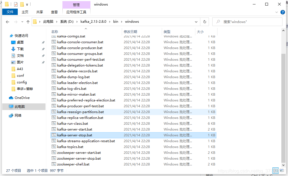The height and width of the screenshot is (176, 288).
Task: Refresh the current folder view
Action: click(x=204, y=22)
